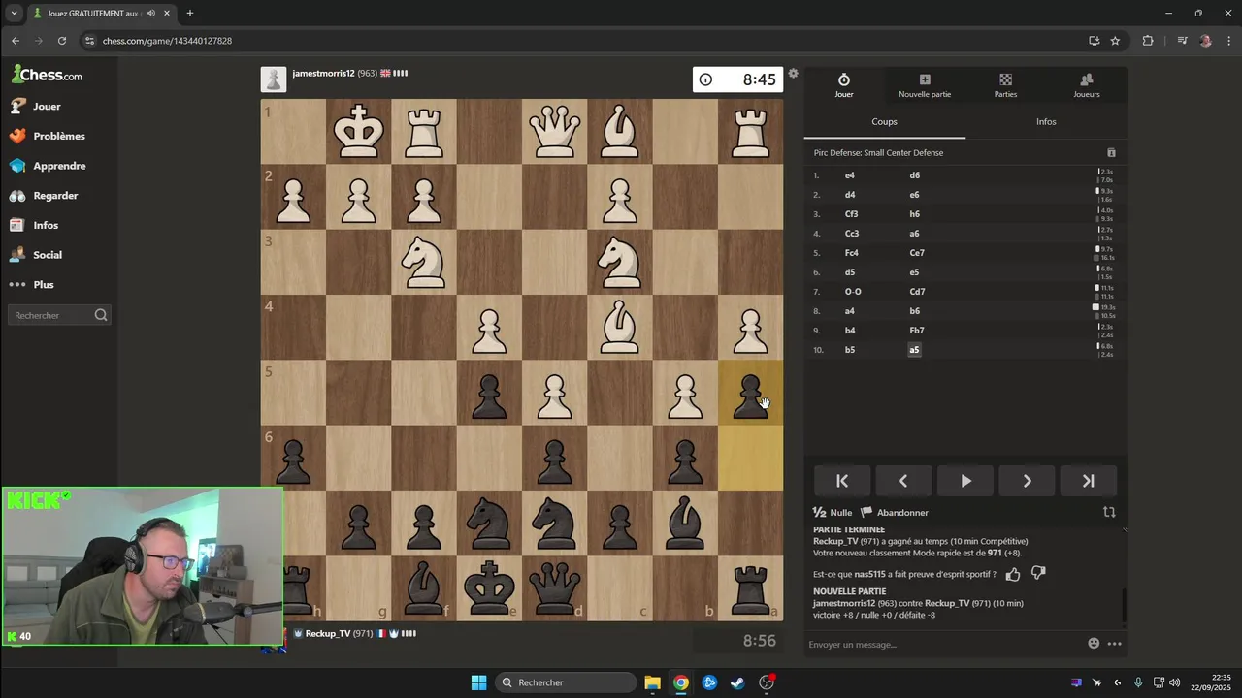Open the Joueurs tab
This screenshot has height=698, width=1242.
click(x=1087, y=85)
